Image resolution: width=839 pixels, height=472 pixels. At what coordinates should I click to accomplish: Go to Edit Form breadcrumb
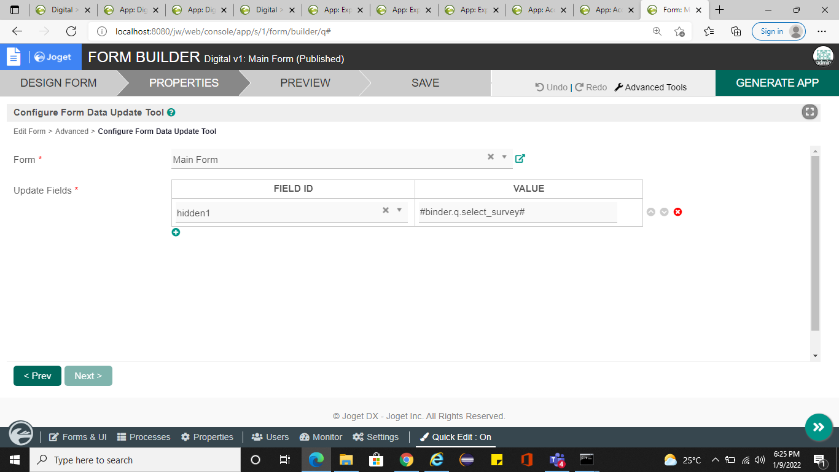(29, 132)
